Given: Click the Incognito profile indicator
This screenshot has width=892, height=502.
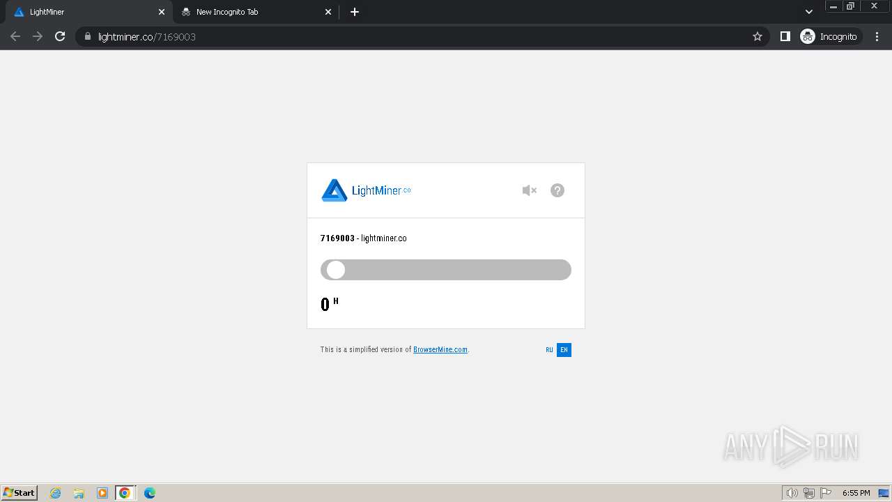Looking at the screenshot, I should coord(831,36).
